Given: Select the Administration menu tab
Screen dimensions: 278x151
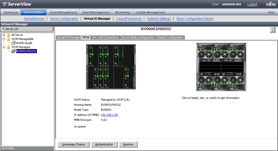Looking at the screenshot, I should [x=33, y=12].
